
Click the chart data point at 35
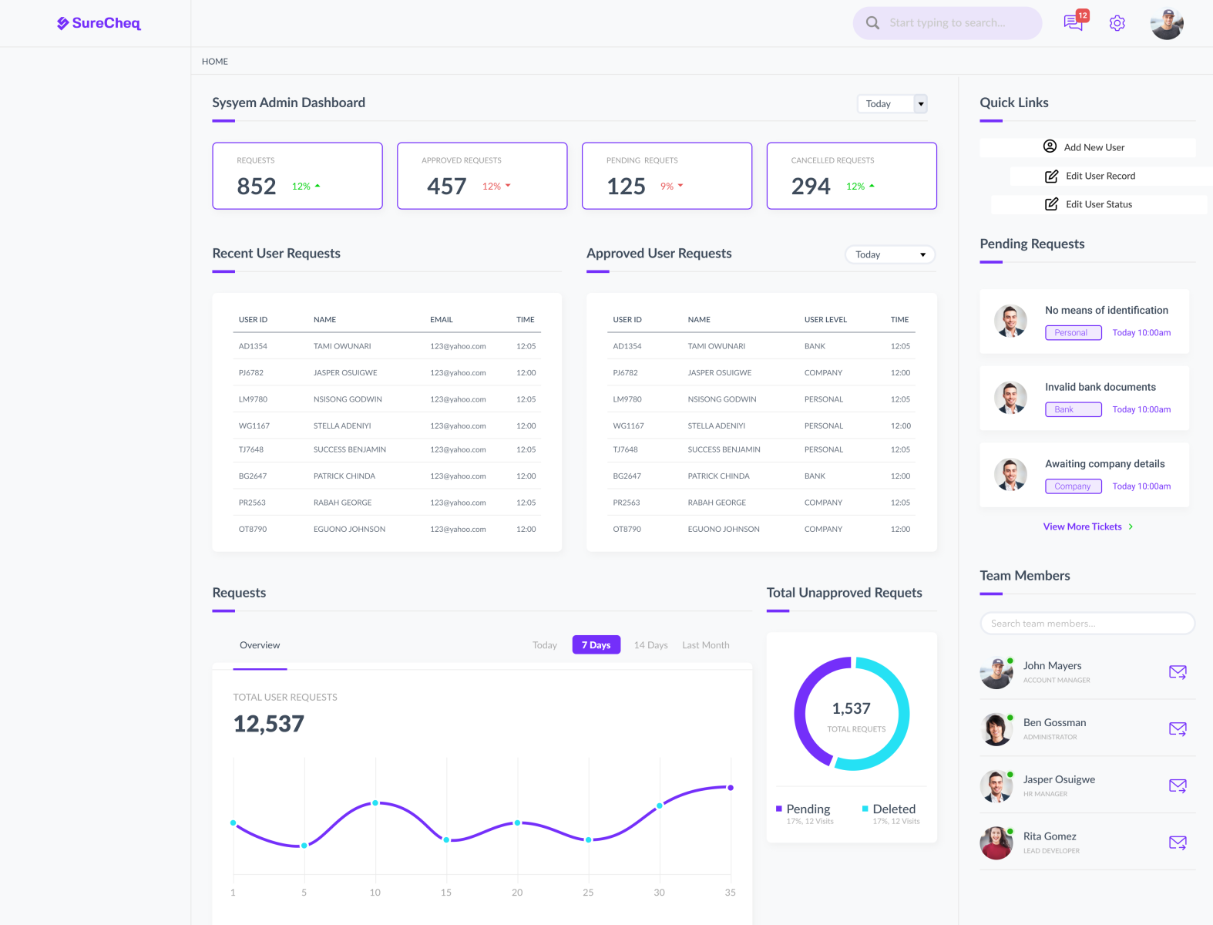(731, 788)
